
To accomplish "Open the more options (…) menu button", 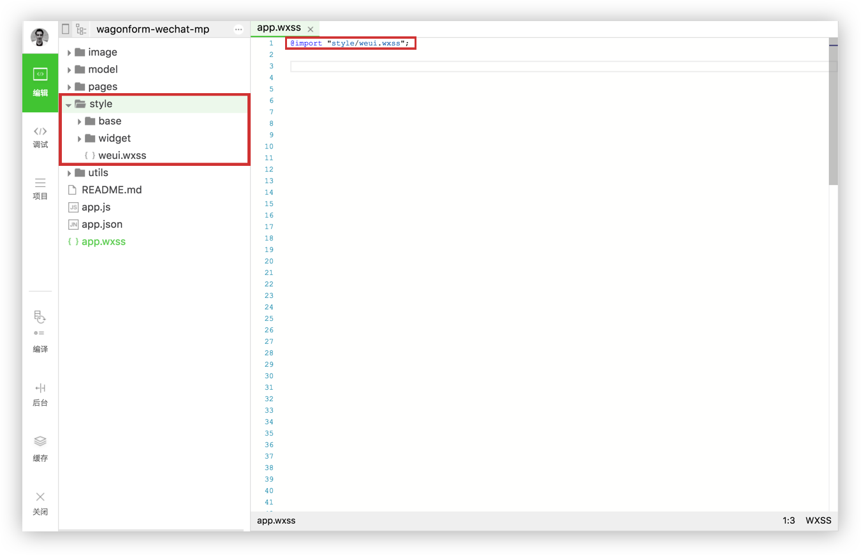I will coord(239,29).
